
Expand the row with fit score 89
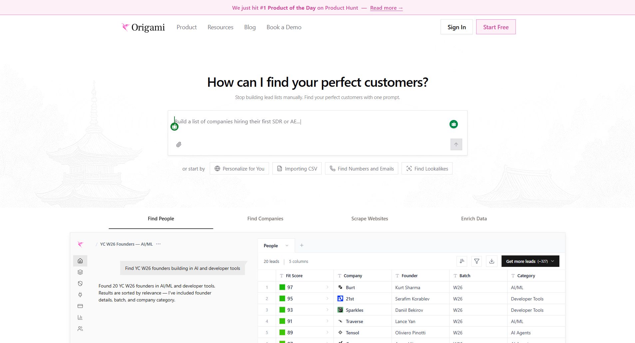(x=327, y=332)
